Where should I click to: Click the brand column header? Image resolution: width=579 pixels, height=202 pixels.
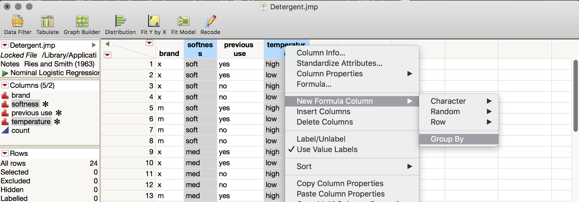(x=169, y=53)
